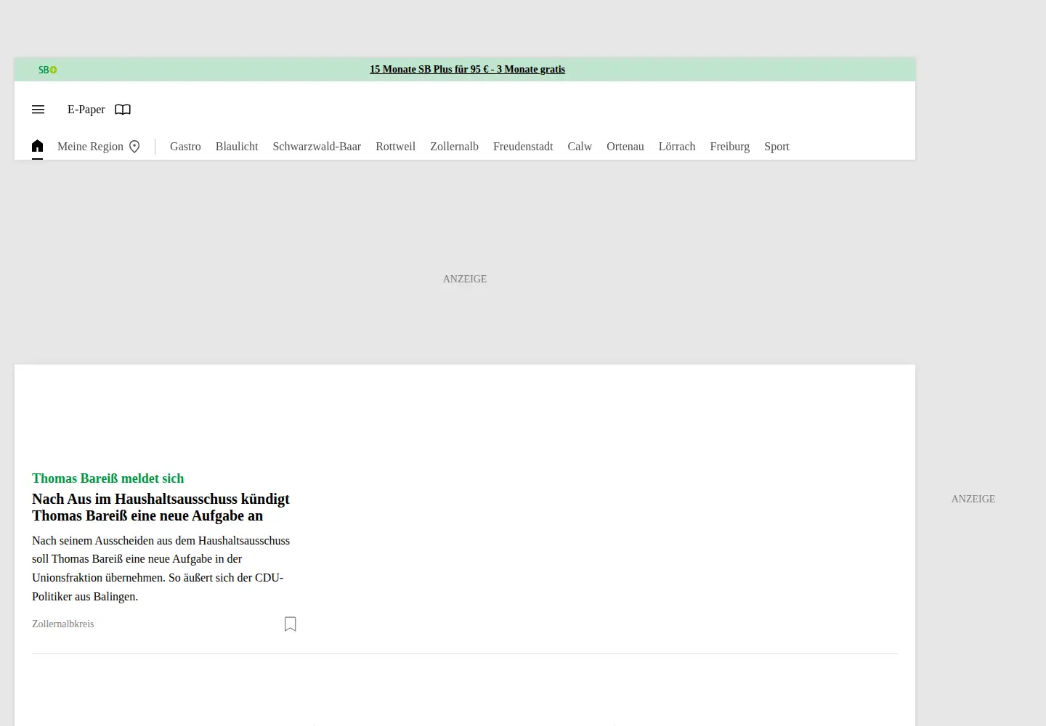Open the Rottweil section
This screenshot has width=1046, height=726.
coord(395,147)
